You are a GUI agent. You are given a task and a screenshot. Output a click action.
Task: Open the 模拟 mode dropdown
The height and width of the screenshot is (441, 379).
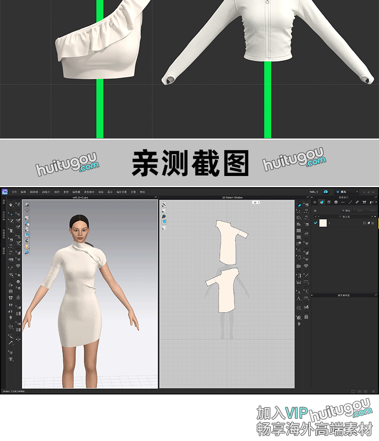[x=347, y=192]
